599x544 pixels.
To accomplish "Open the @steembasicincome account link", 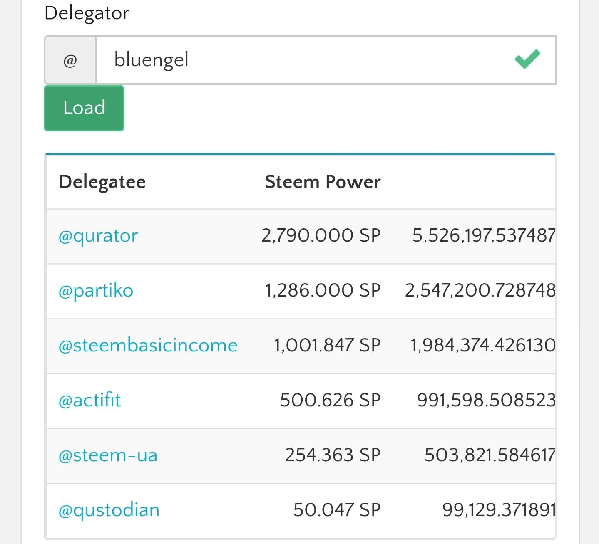I will tap(148, 346).
